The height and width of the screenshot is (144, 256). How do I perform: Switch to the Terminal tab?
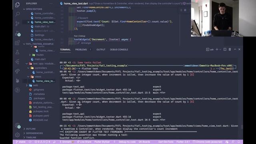pyautogui.click(x=65, y=50)
